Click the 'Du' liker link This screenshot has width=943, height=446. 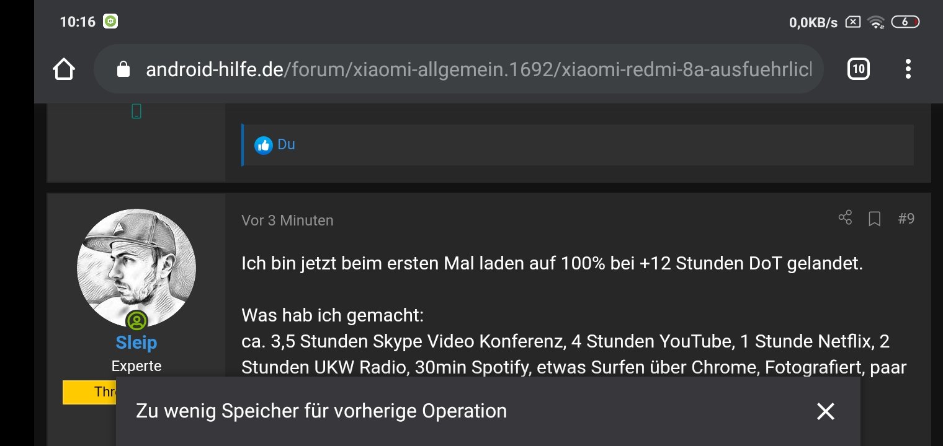pyautogui.click(x=286, y=144)
